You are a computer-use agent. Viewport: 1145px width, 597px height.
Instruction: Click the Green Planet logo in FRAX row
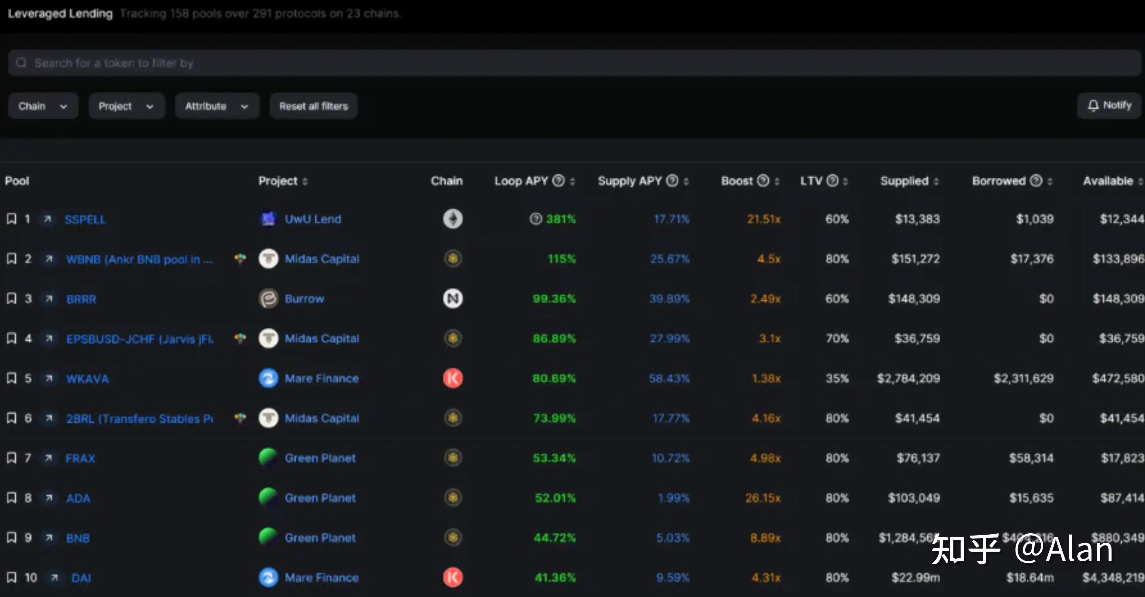(268, 458)
